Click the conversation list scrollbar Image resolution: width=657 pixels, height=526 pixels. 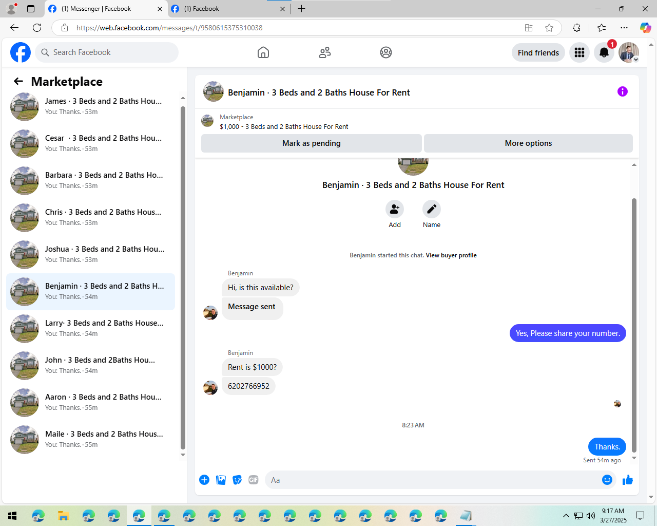pos(183,277)
